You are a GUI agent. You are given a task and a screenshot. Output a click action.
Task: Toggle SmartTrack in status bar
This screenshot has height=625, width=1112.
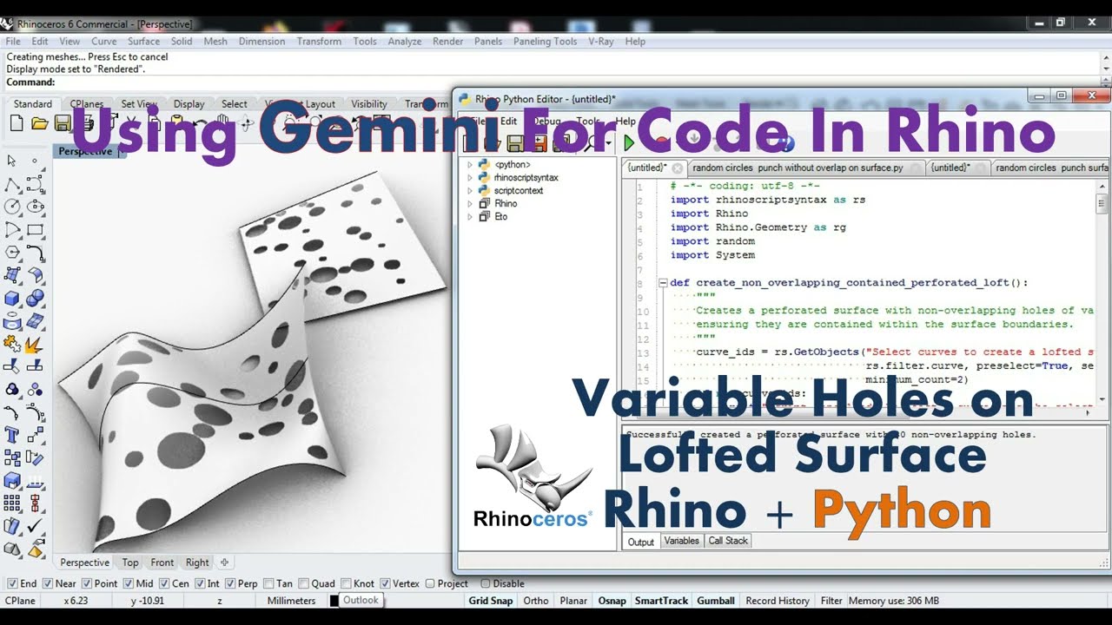tap(661, 601)
